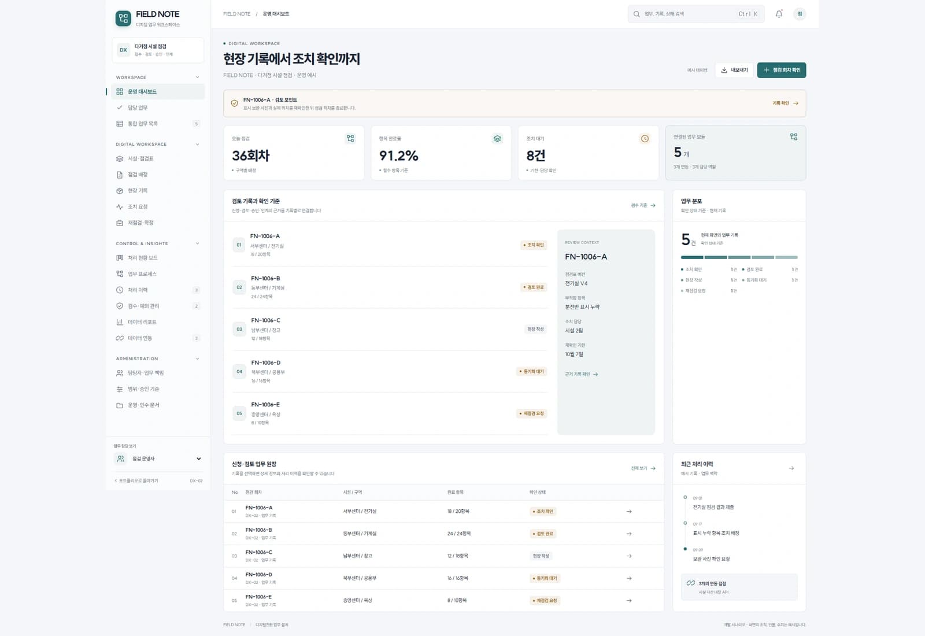
Task: Follow the 근거 기록 확인 link
Action: pos(582,375)
